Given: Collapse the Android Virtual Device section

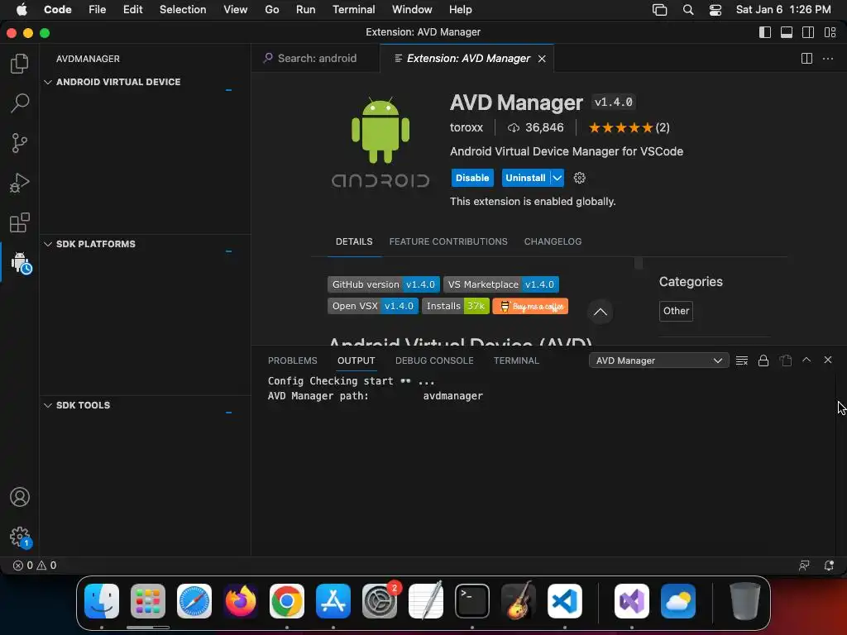Looking at the screenshot, I should 48,82.
